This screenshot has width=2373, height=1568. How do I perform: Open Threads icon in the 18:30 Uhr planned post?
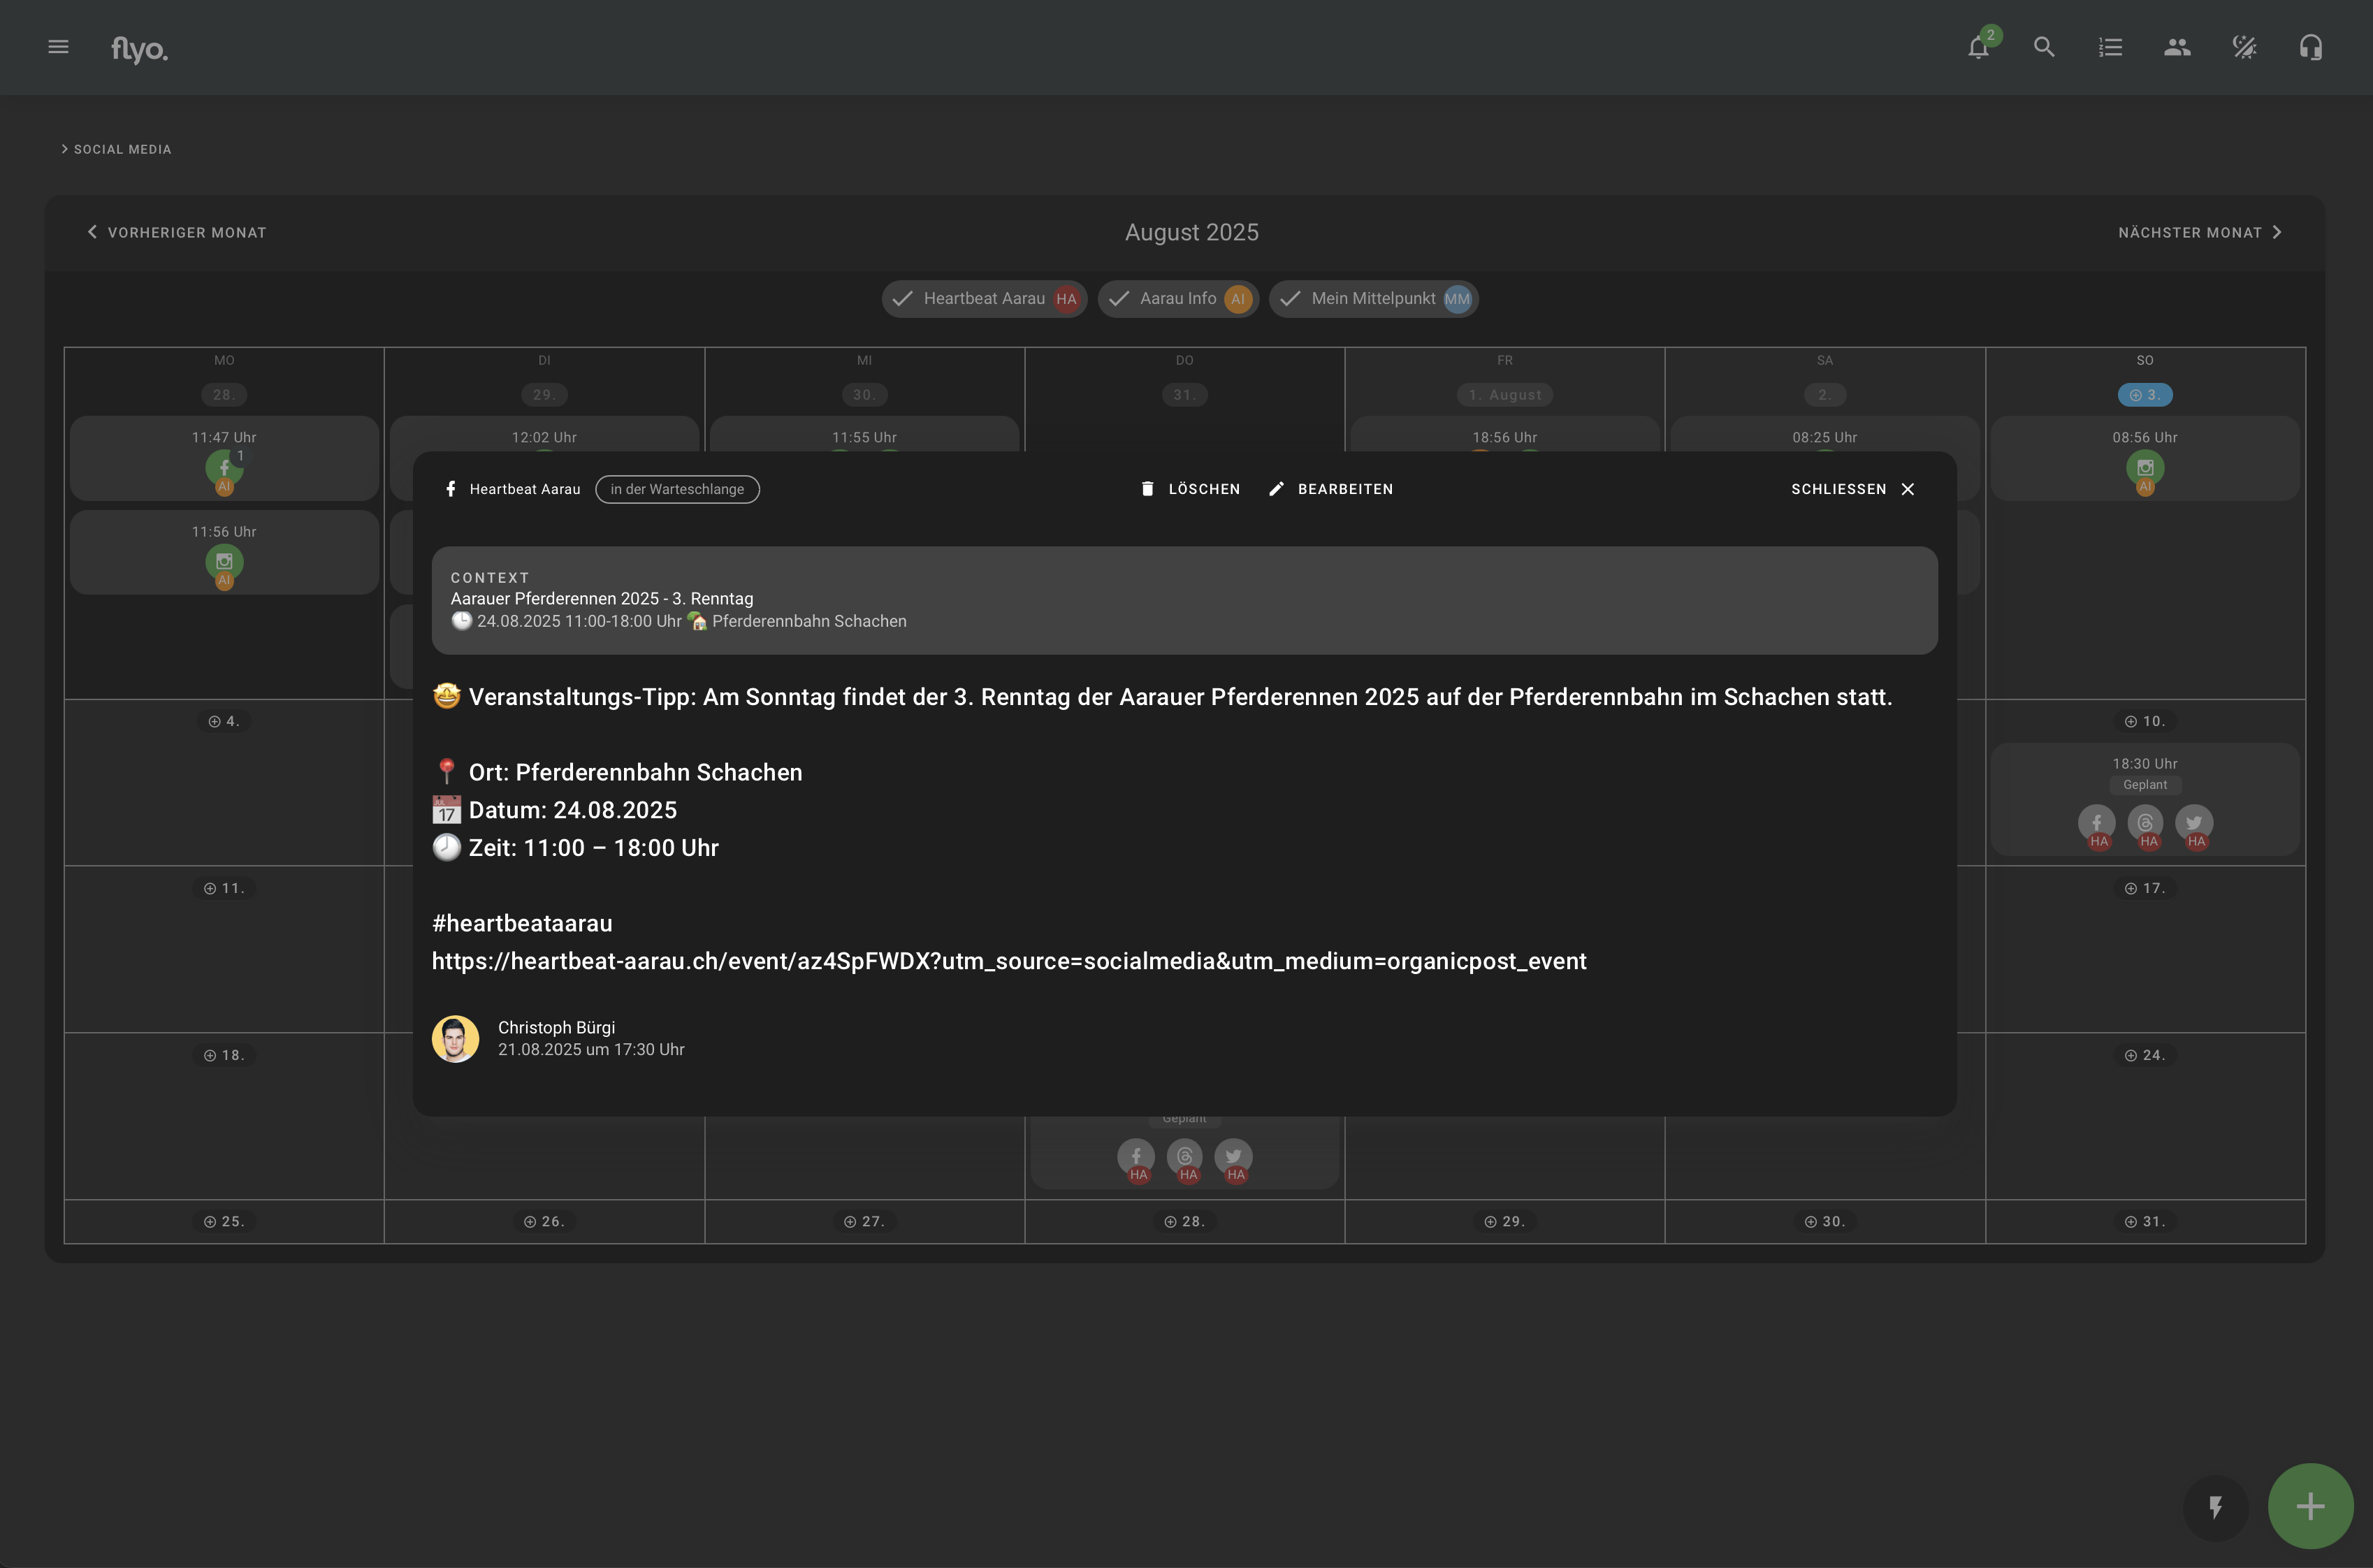2145,823
